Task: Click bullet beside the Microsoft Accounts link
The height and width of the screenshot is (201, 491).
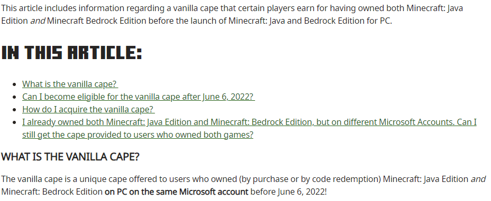Action: pyautogui.click(x=14, y=122)
